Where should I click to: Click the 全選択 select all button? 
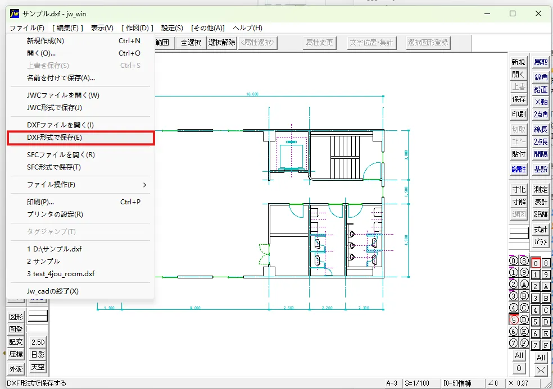[191, 43]
